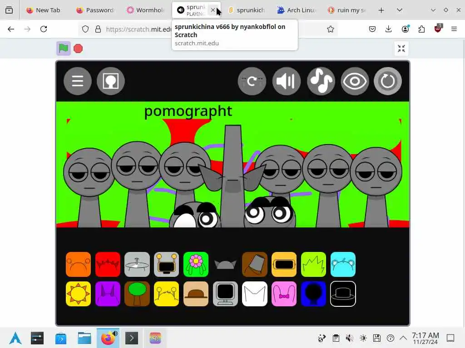This screenshot has height=348, width=465.
Task: Select the yellow antenna character icon
Action: [x=166, y=294]
